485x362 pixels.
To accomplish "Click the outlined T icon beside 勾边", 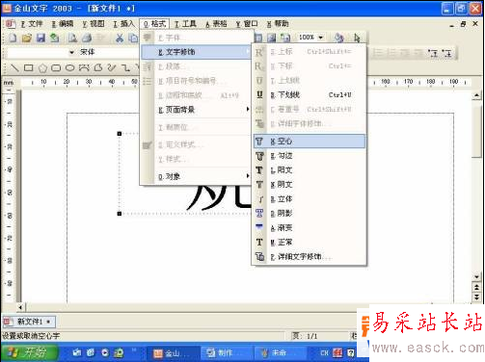I will pos(259,156).
